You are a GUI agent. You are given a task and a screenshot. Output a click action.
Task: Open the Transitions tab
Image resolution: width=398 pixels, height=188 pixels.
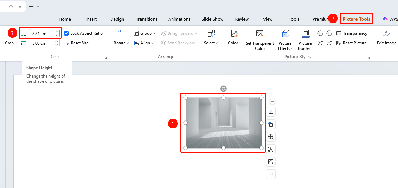pyautogui.click(x=147, y=19)
